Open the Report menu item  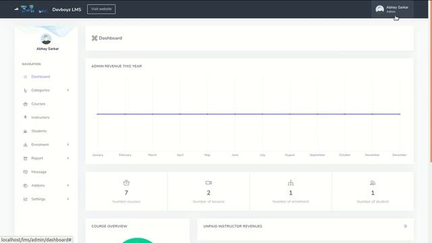pyautogui.click(x=37, y=158)
